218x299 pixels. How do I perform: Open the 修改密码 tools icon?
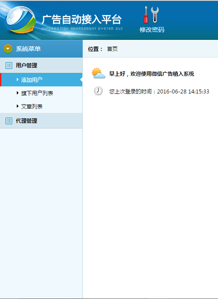(151, 15)
